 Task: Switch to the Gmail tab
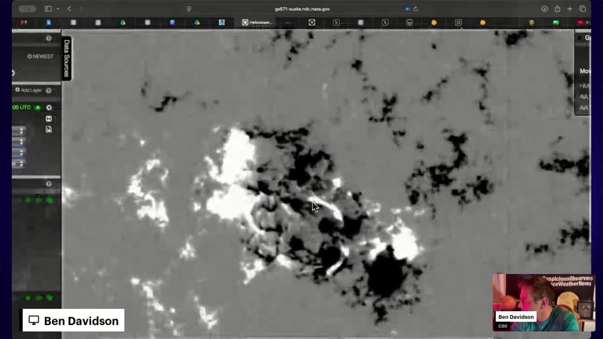click(x=24, y=22)
